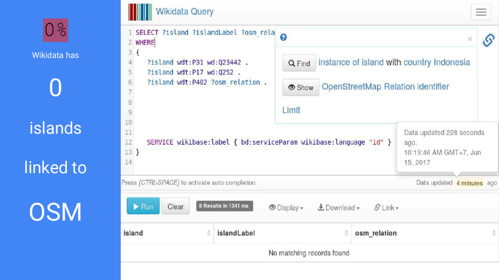Expand the Link dropdown
Viewport: 499px width, 280px height.
(x=386, y=208)
